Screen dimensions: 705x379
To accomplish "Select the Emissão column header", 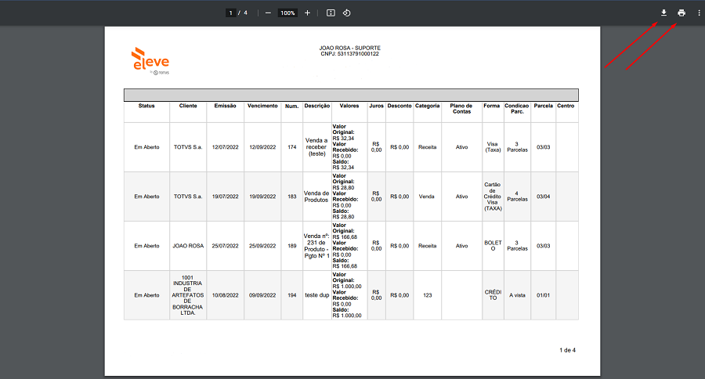I will coord(226,106).
